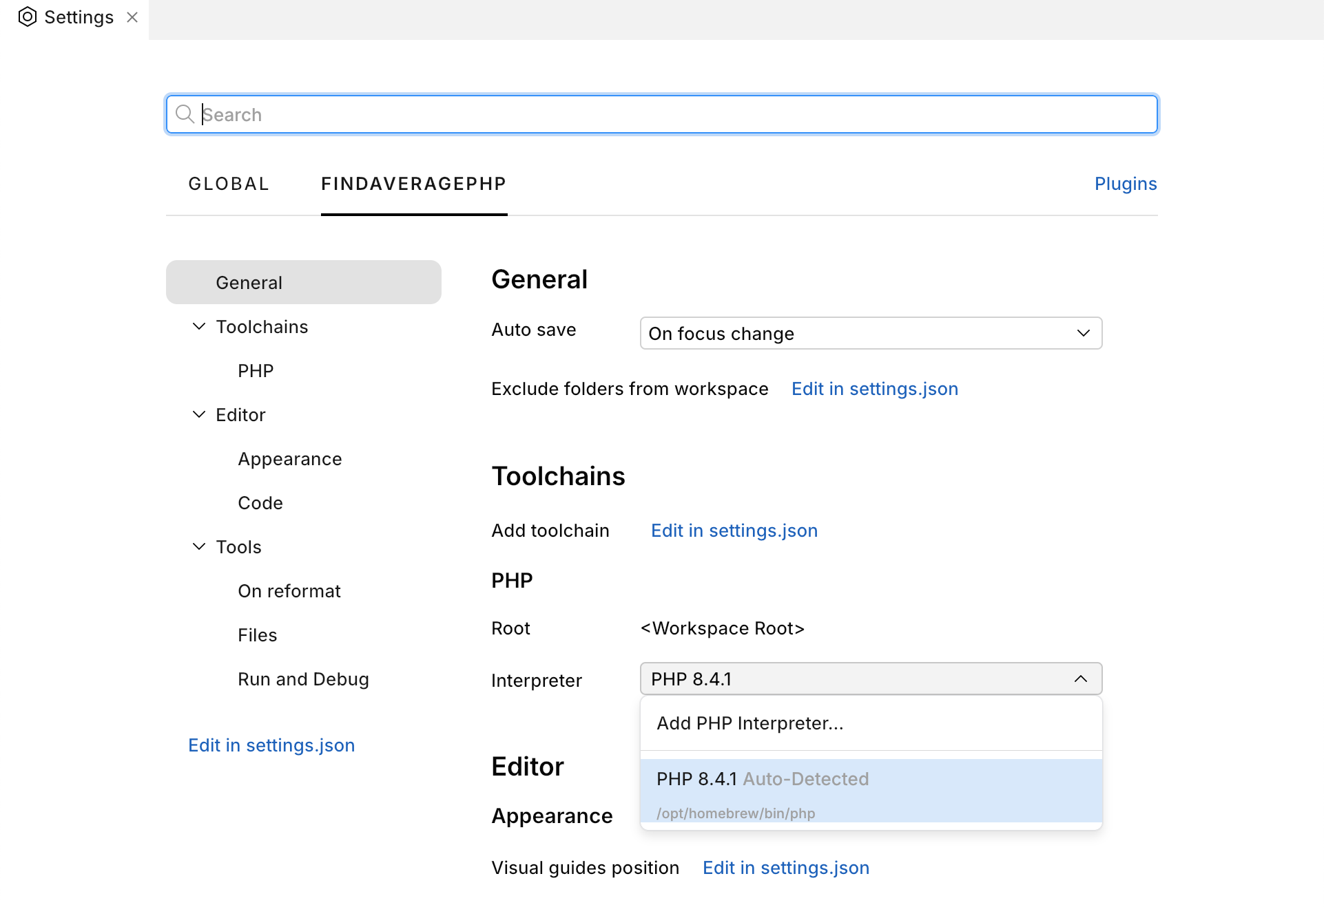
Task: Edit Visual guides position in settings.json
Action: click(786, 868)
